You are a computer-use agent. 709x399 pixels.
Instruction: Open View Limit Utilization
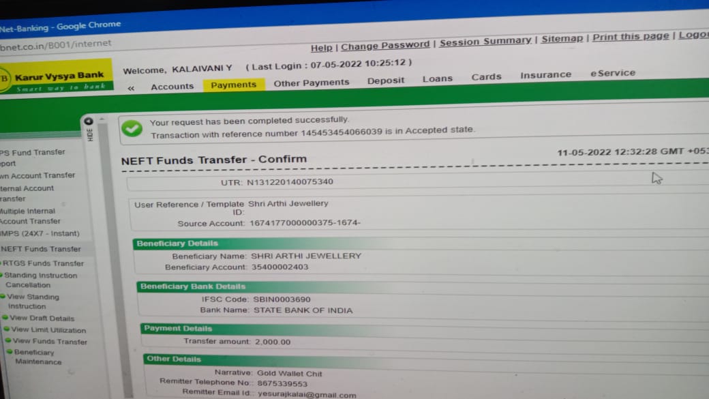[x=48, y=330]
